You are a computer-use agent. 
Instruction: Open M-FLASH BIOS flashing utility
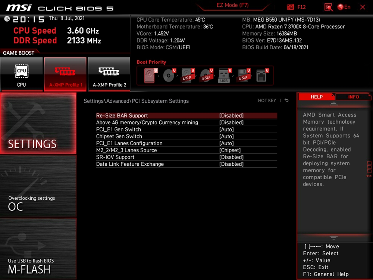coord(38,249)
